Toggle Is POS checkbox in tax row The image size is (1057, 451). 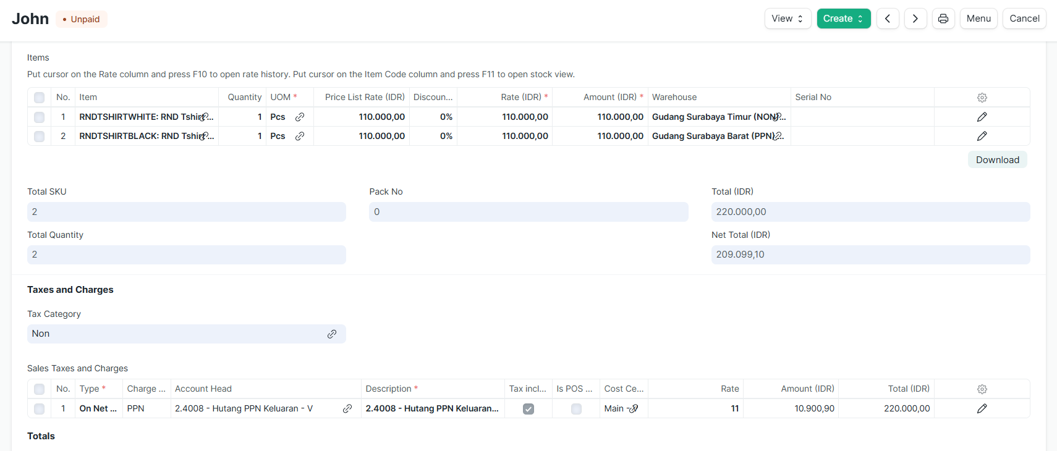[576, 408]
